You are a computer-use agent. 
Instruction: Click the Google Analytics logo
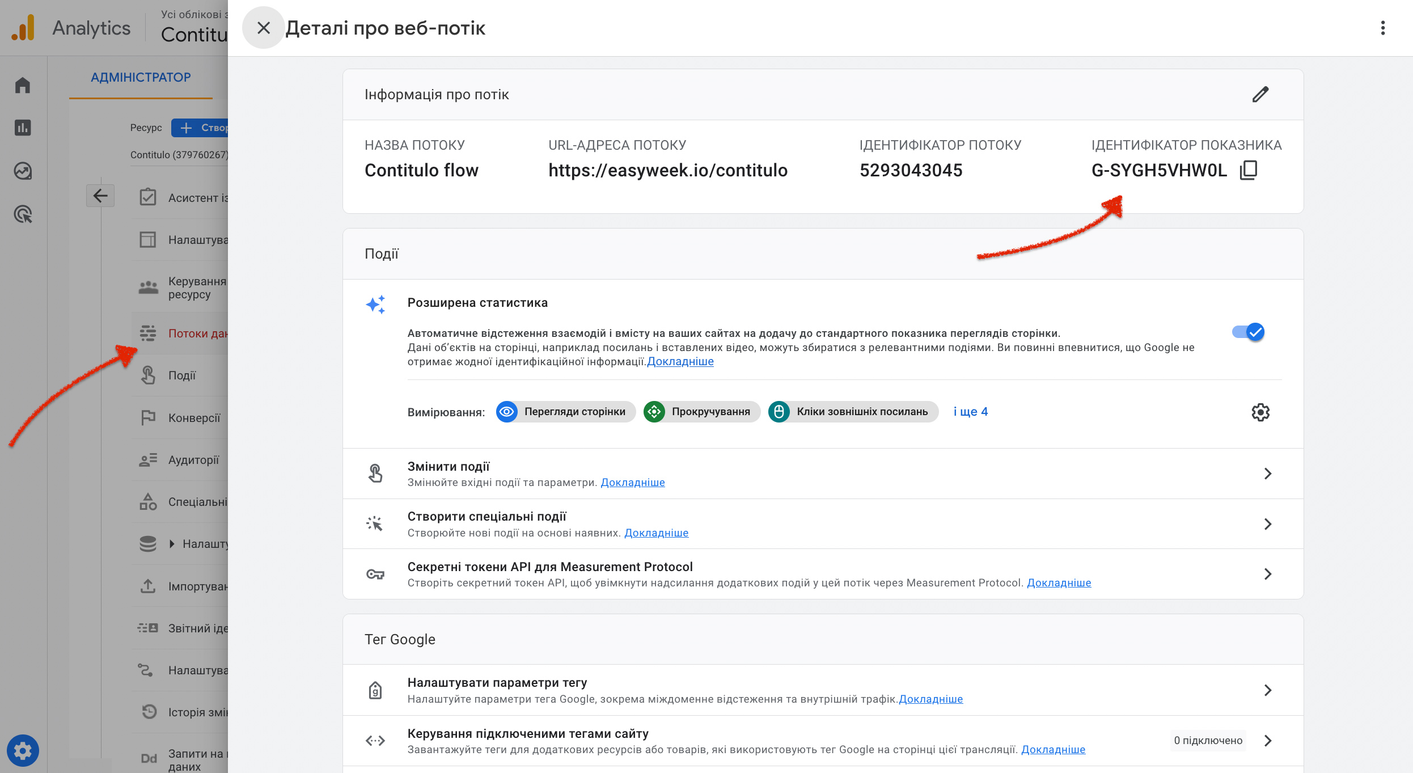click(x=23, y=28)
